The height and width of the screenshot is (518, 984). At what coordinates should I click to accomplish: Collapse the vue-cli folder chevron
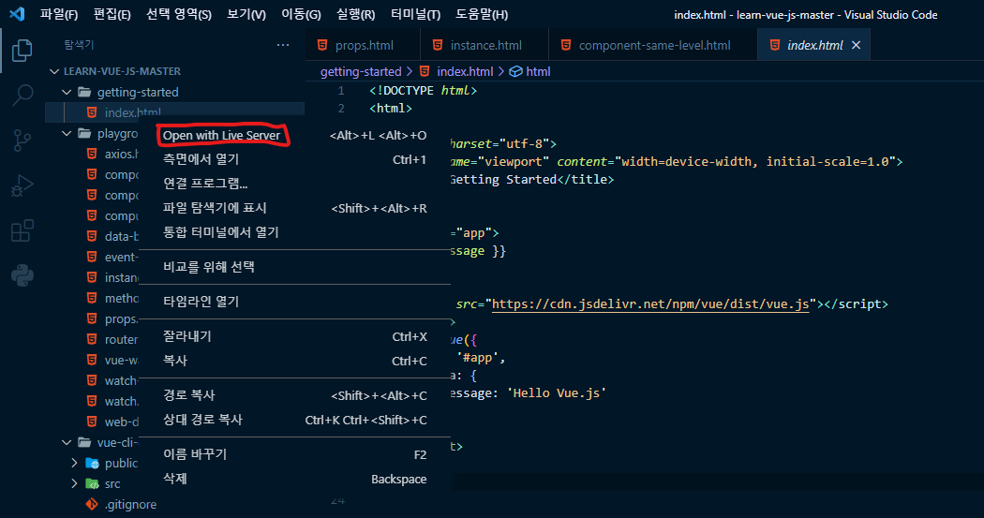(x=67, y=443)
